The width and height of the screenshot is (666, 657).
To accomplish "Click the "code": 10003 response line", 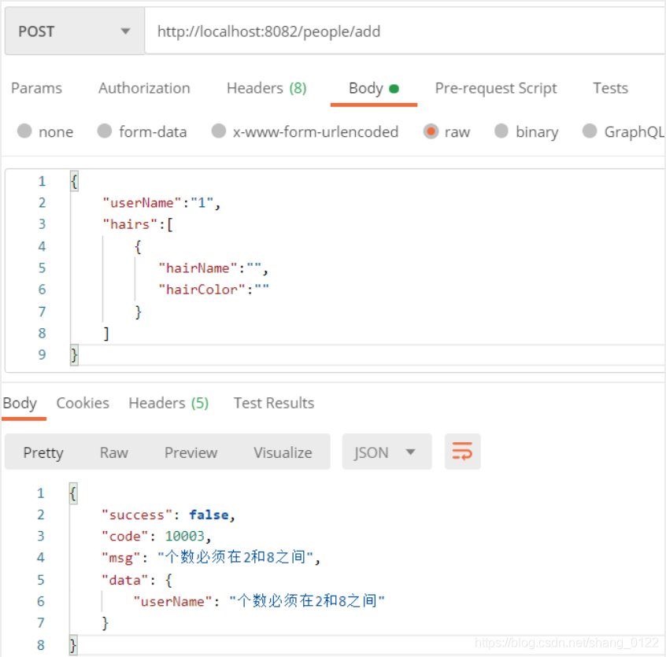I will [x=156, y=536].
